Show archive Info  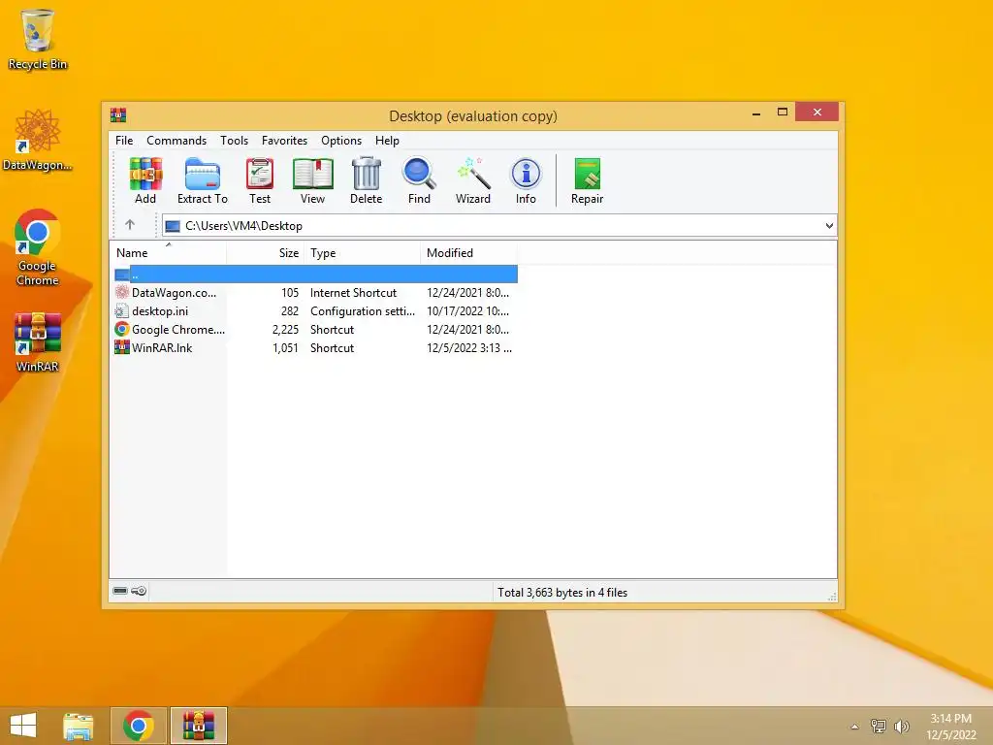click(526, 180)
